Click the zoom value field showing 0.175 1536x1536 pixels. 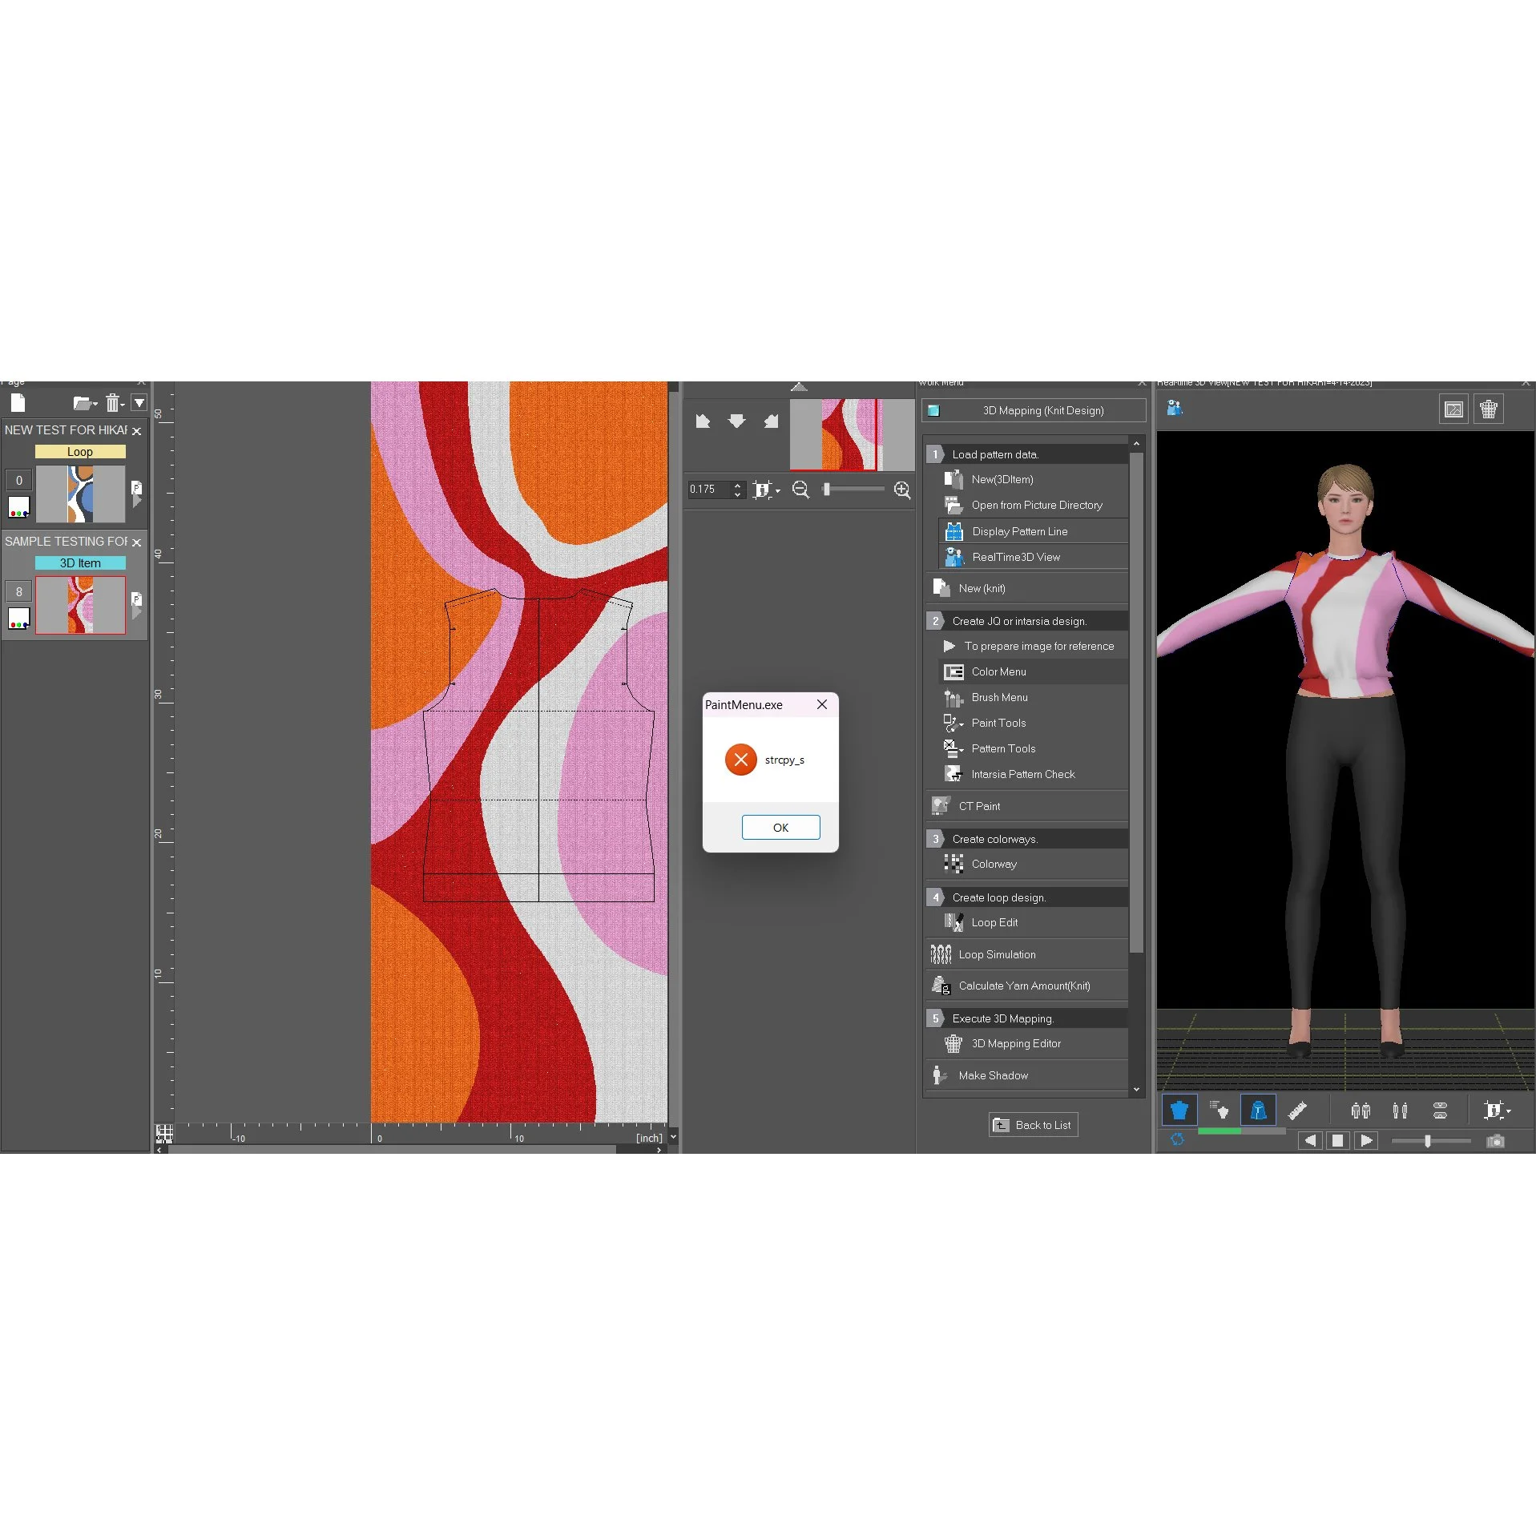pyautogui.click(x=709, y=490)
